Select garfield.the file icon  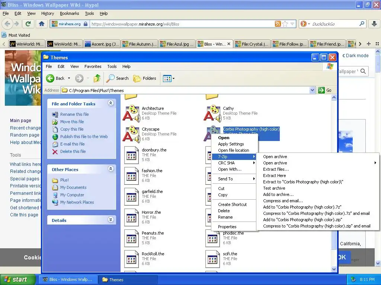[131, 197]
